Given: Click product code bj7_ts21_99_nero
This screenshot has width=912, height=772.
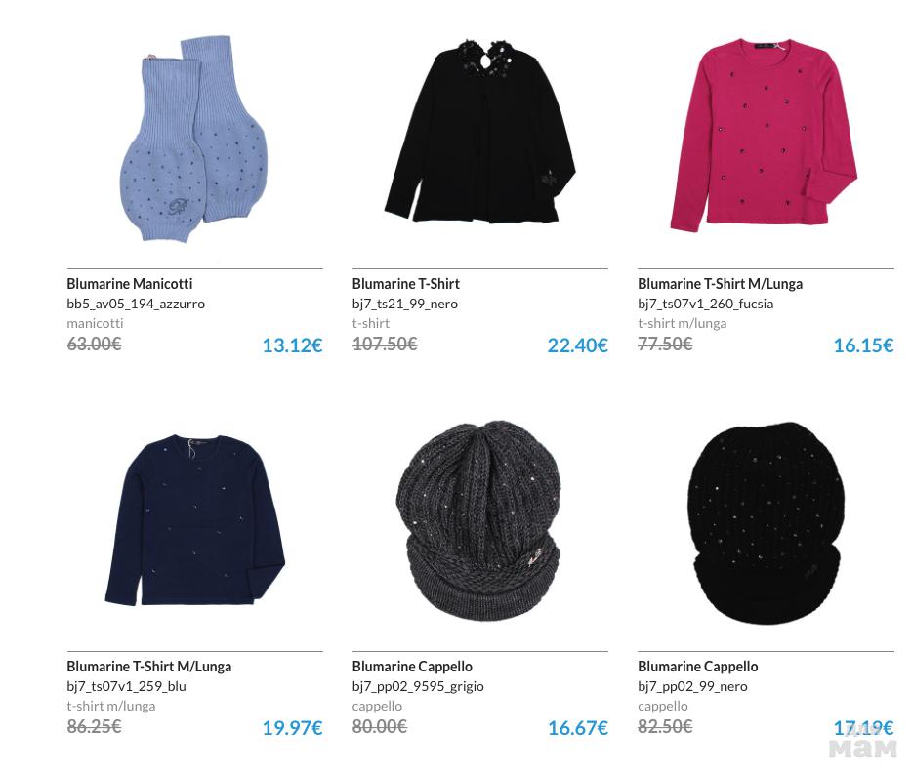Looking at the screenshot, I should [x=405, y=305].
